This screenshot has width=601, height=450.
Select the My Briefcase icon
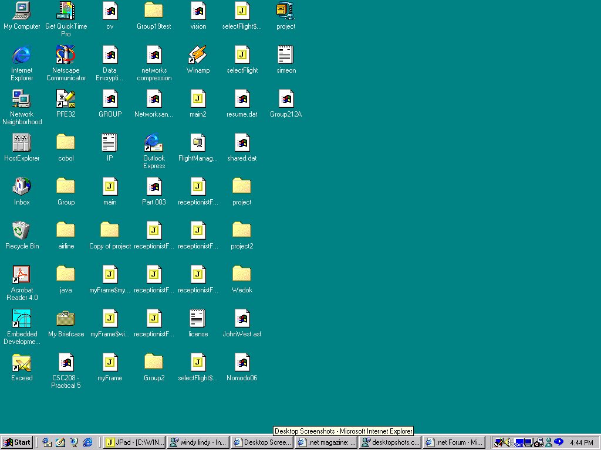(x=66, y=319)
